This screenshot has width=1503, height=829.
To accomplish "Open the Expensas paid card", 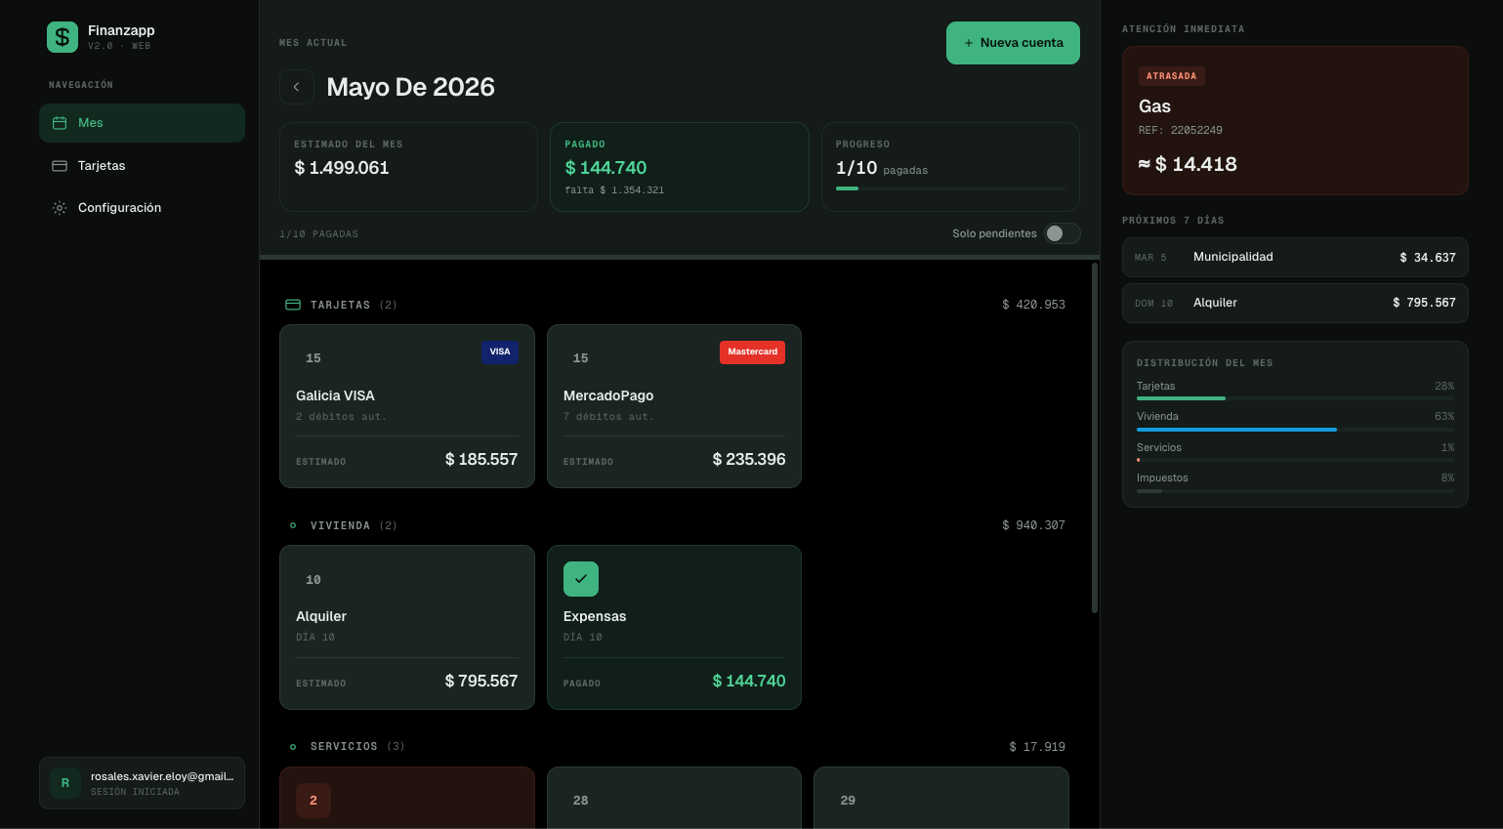I will pyautogui.click(x=674, y=628).
